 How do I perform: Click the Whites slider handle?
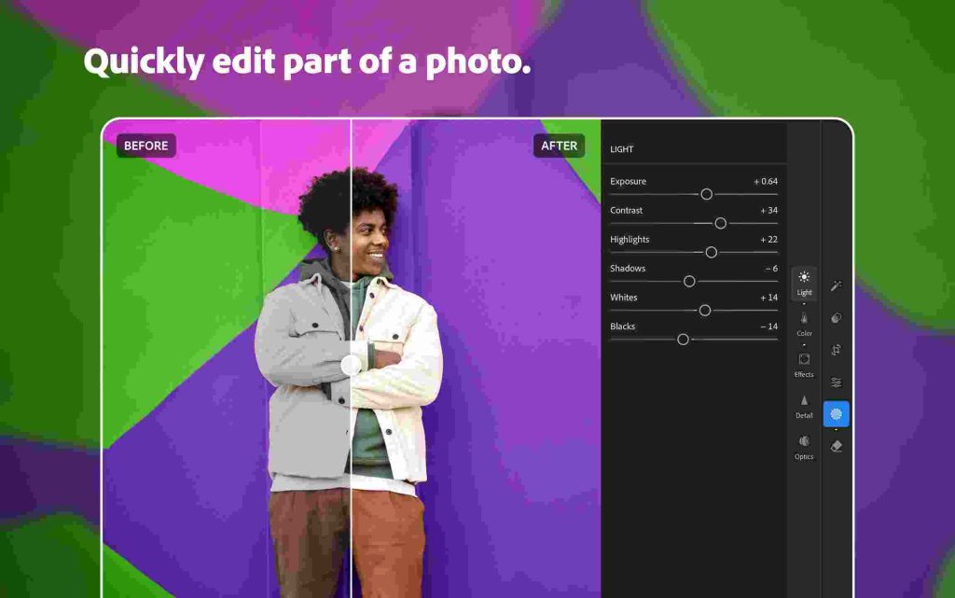tap(705, 311)
